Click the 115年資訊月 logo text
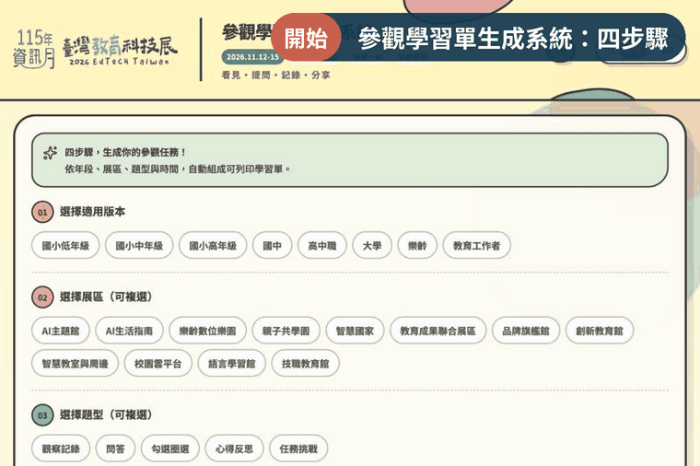The height and width of the screenshot is (466, 700). pos(34,49)
